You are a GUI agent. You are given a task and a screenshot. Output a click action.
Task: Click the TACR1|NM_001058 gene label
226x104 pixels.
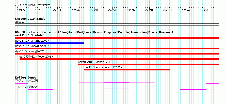pos(27,81)
